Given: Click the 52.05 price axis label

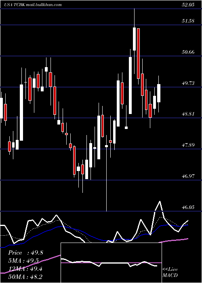Looking at the screenshot, I should tap(188, 5).
